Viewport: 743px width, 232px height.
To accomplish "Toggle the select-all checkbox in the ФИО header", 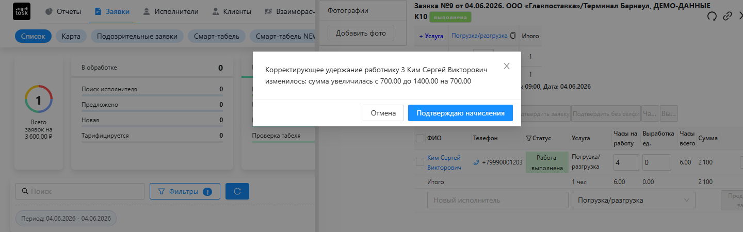I will point(420,138).
